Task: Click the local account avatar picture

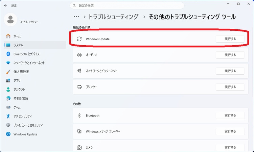Action: pos(10,20)
